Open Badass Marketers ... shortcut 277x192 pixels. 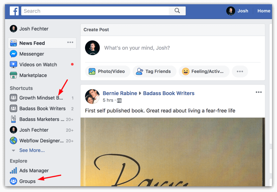click(42, 119)
